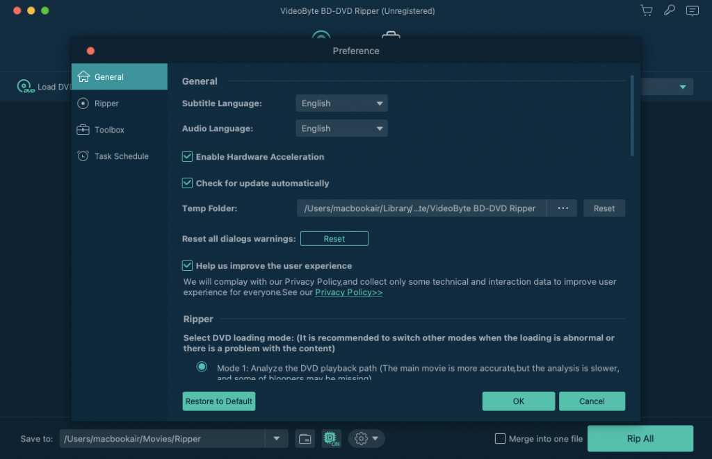
Task: Browse for Temp Folder with ellipsis button
Action: click(x=563, y=208)
